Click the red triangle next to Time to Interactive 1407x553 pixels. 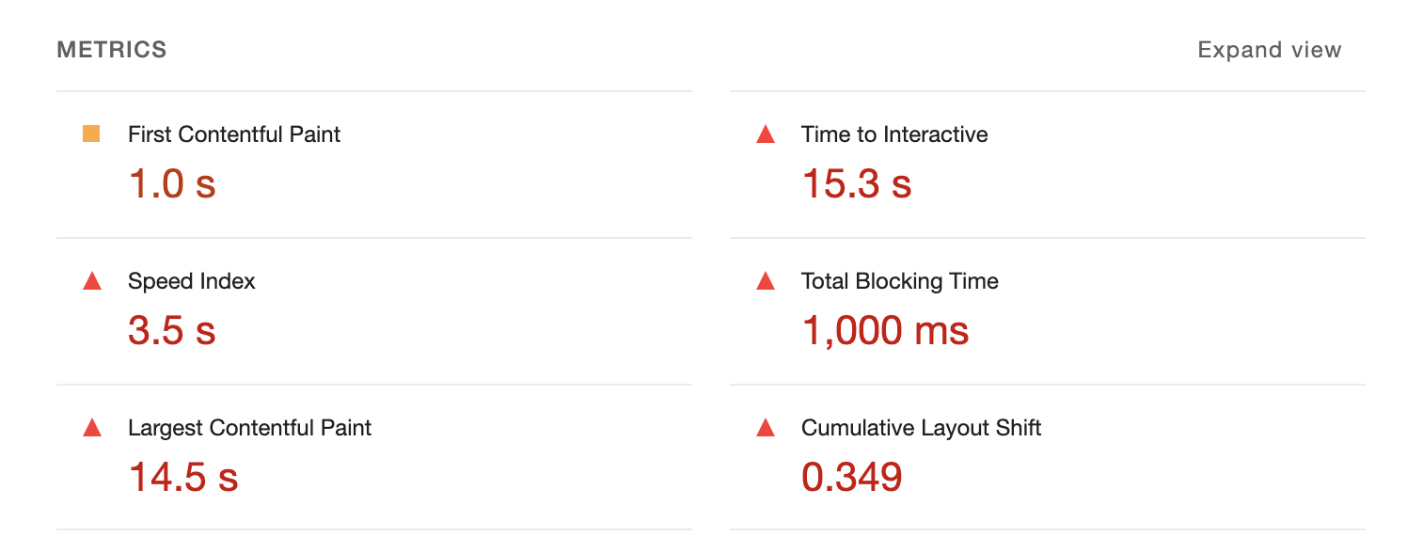pos(767,134)
